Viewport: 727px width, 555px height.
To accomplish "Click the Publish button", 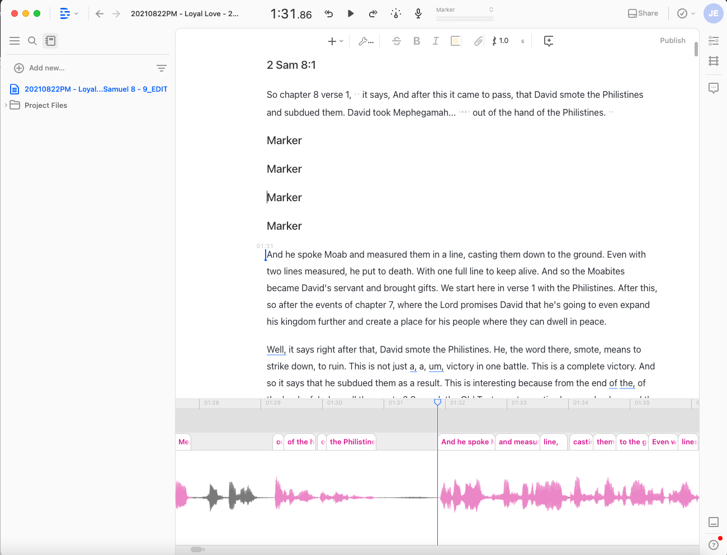I will (x=673, y=41).
